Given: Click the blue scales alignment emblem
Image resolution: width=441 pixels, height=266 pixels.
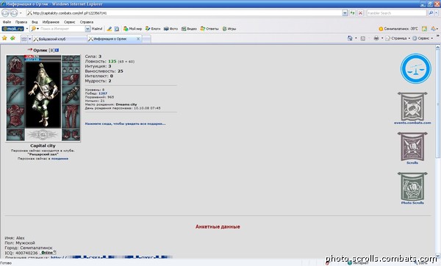Looking at the screenshot, I should (416, 68).
